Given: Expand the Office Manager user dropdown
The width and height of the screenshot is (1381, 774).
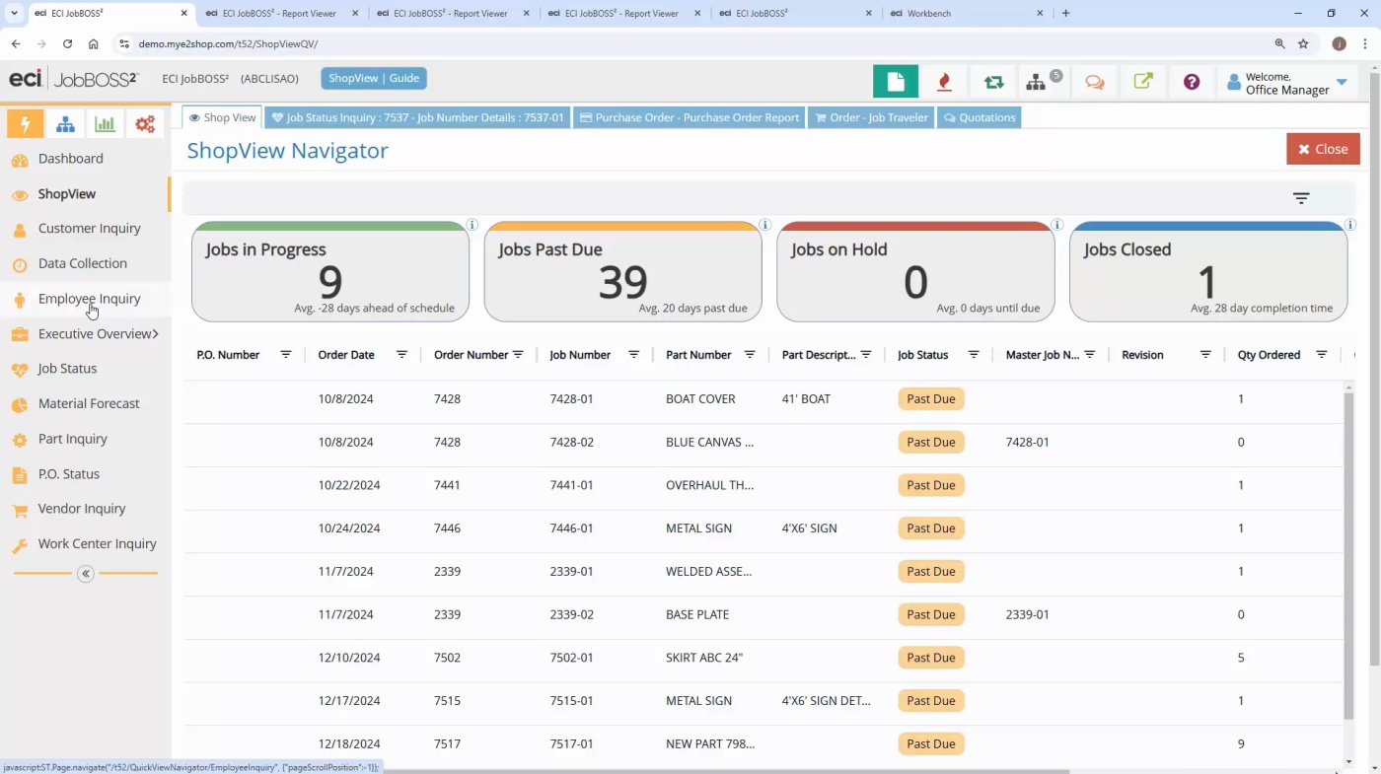Looking at the screenshot, I should point(1342,83).
